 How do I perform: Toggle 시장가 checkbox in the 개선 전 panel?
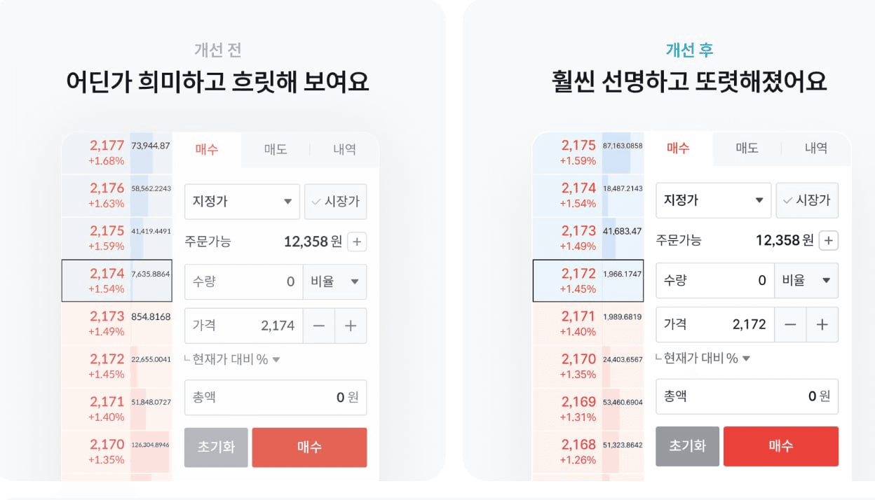336,202
